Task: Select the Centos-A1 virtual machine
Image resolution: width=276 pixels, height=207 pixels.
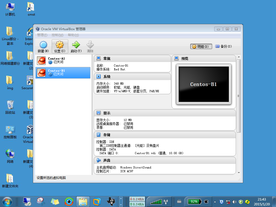Action: click(63, 60)
